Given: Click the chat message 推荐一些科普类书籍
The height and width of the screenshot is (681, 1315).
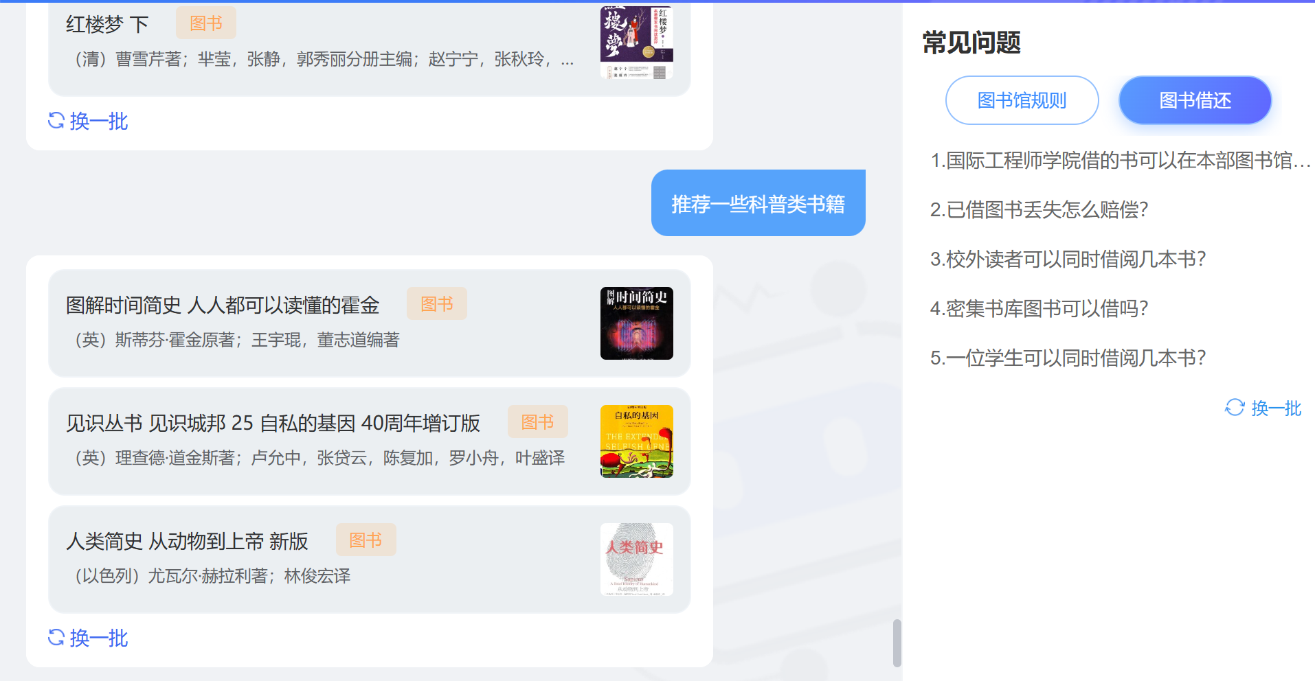Looking at the screenshot, I should click(758, 204).
